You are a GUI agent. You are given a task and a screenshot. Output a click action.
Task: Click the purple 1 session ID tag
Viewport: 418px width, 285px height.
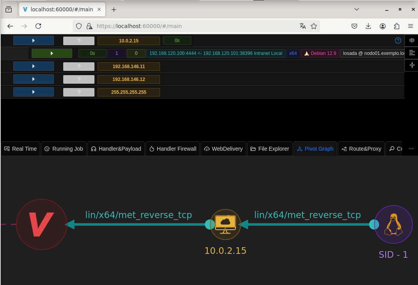click(116, 53)
